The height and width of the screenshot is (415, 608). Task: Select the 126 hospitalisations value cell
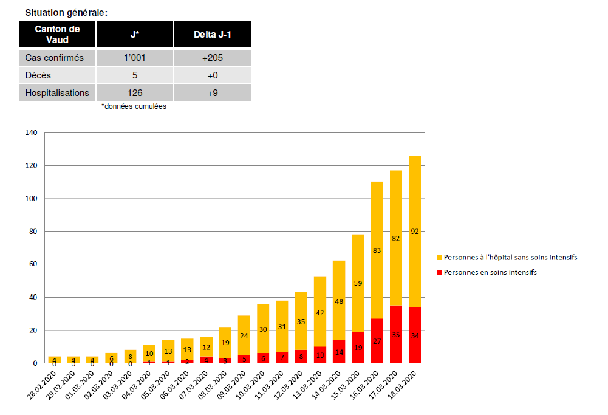point(134,93)
